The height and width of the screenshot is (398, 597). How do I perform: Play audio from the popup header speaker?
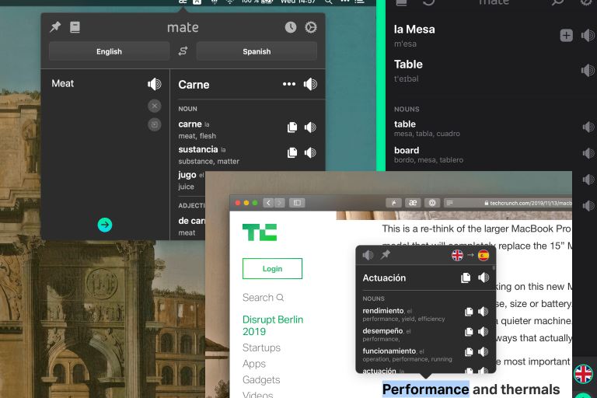(368, 255)
